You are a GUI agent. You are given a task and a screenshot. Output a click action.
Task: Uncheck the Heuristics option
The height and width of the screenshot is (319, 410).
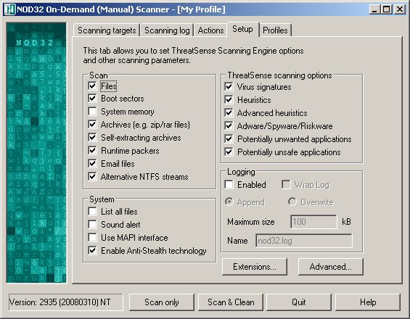tap(229, 100)
